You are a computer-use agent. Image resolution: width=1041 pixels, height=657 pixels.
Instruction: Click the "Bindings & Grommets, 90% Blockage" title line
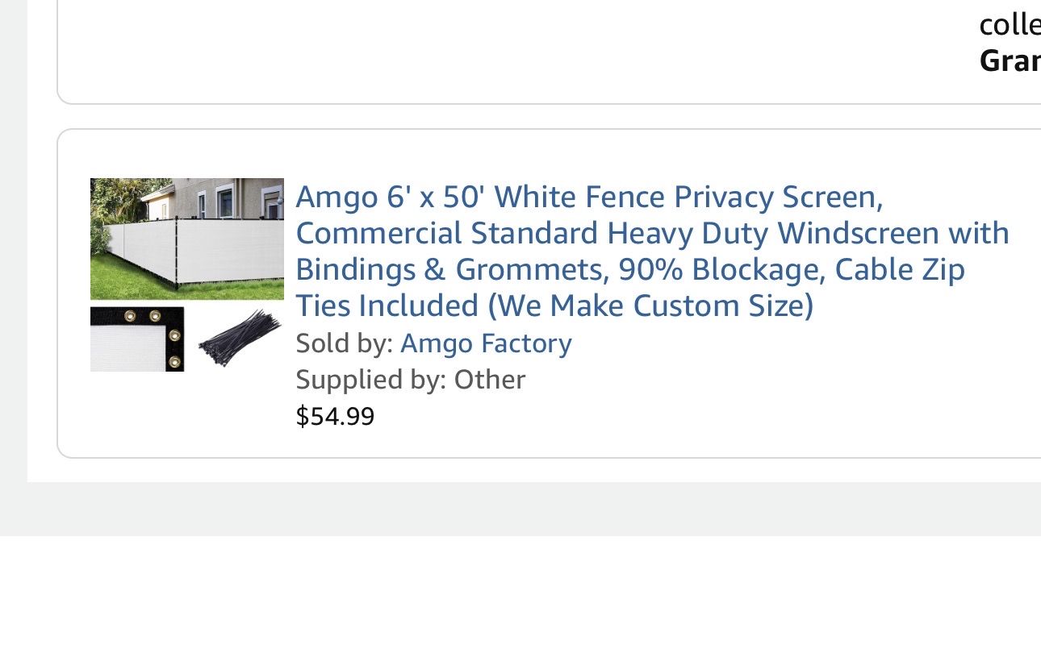[x=629, y=269]
